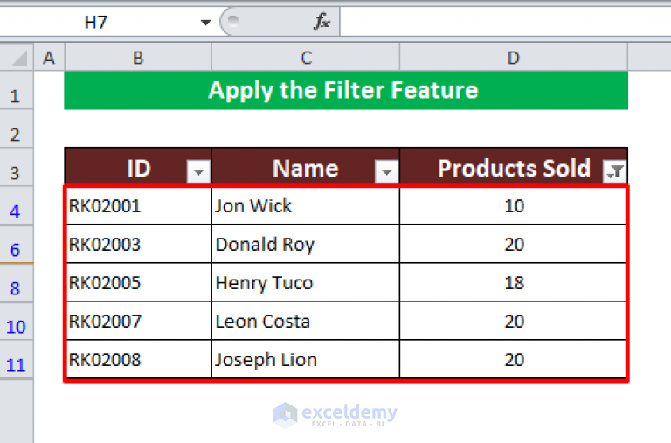Select filtered row 11 header
Image resolution: width=671 pixels, height=443 pixels.
[17, 360]
